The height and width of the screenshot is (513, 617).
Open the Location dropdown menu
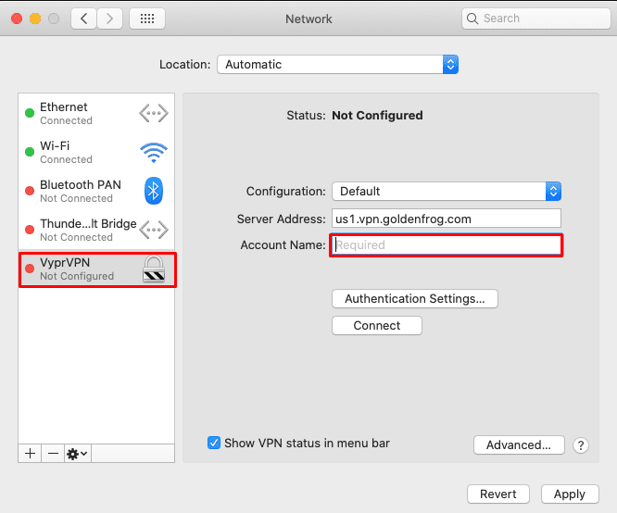pos(338,65)
